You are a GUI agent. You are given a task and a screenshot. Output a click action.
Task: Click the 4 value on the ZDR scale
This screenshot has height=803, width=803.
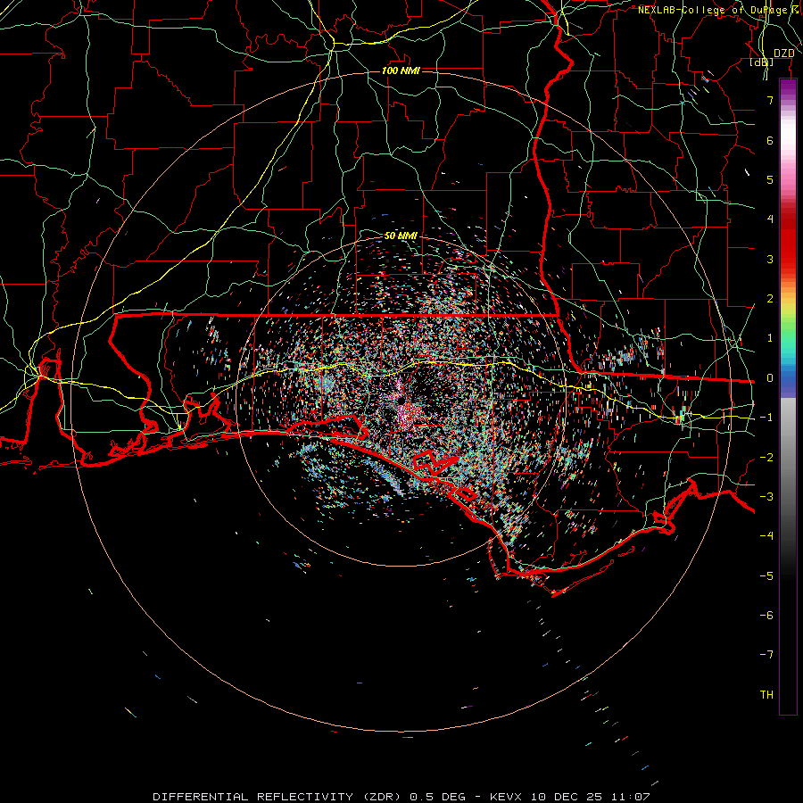pyautogui.click(x=770, y=219)
